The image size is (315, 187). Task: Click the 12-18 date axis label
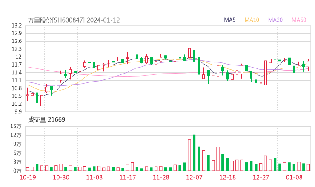[228, 177]
